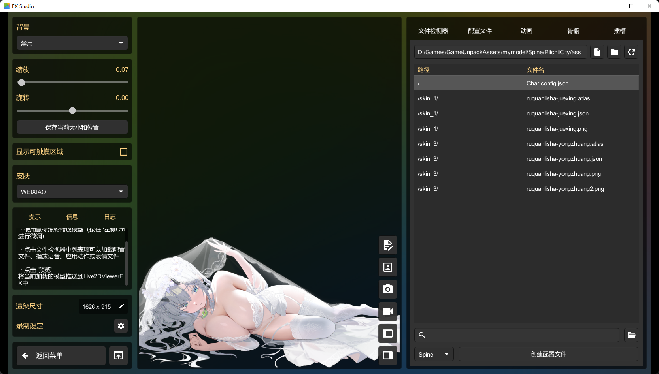The image size is (659, 374).
Task: Select the 日志 tab
Action: 110,217
